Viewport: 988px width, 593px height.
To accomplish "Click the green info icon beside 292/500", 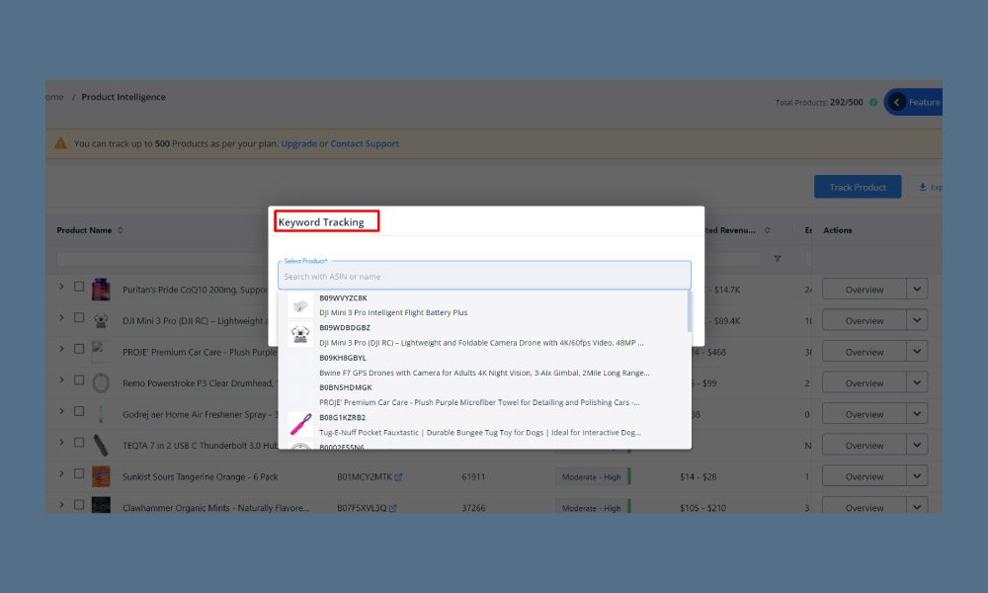I will pos(873,102).
